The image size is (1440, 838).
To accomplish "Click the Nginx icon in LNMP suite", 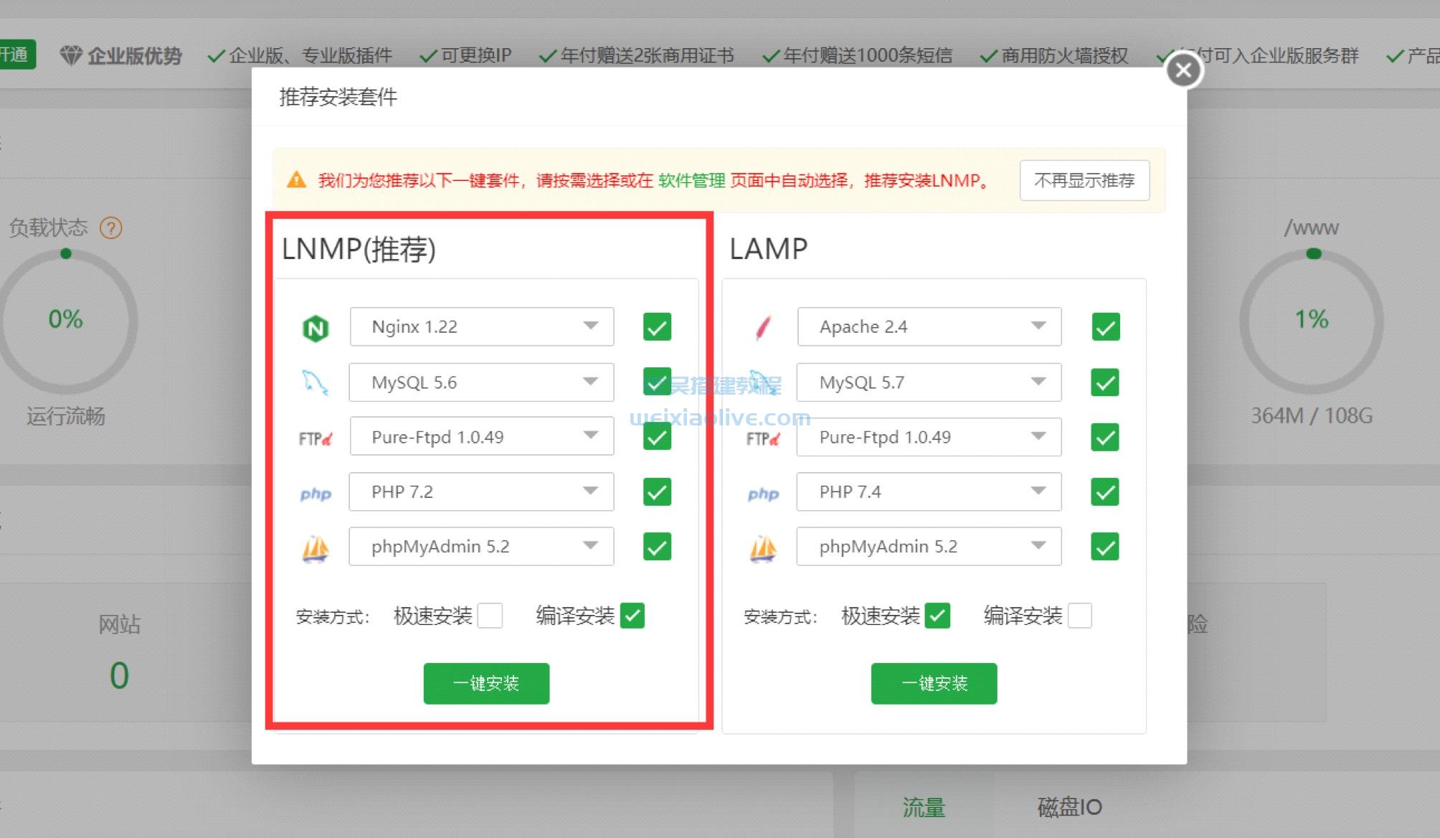I will [x=316, y=326].
